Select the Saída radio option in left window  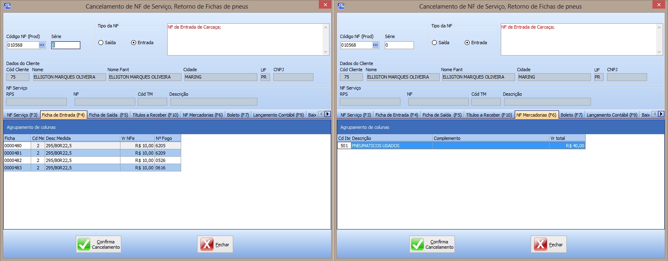(x=101, y=43)
